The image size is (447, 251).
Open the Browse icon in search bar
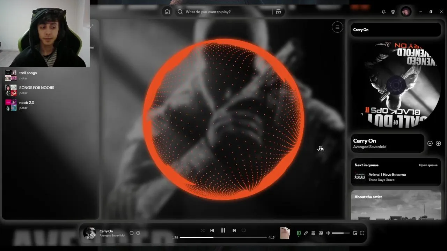coord(278,12)
